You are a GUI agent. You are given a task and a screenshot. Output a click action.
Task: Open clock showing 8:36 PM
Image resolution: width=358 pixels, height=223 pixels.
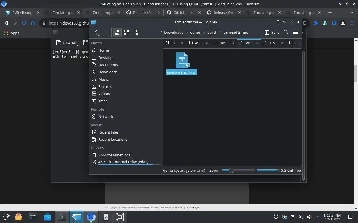(x=332, y=217)
